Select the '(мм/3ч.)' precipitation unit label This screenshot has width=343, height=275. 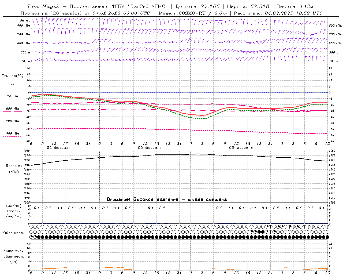coord(14,206)
